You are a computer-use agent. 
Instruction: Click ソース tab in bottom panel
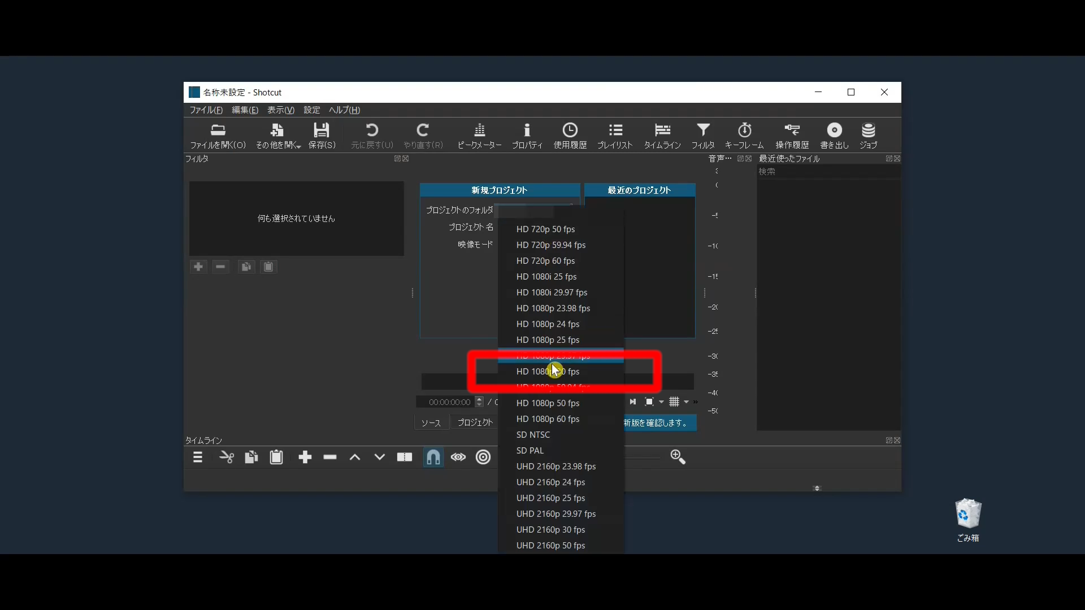click(432, 421)
